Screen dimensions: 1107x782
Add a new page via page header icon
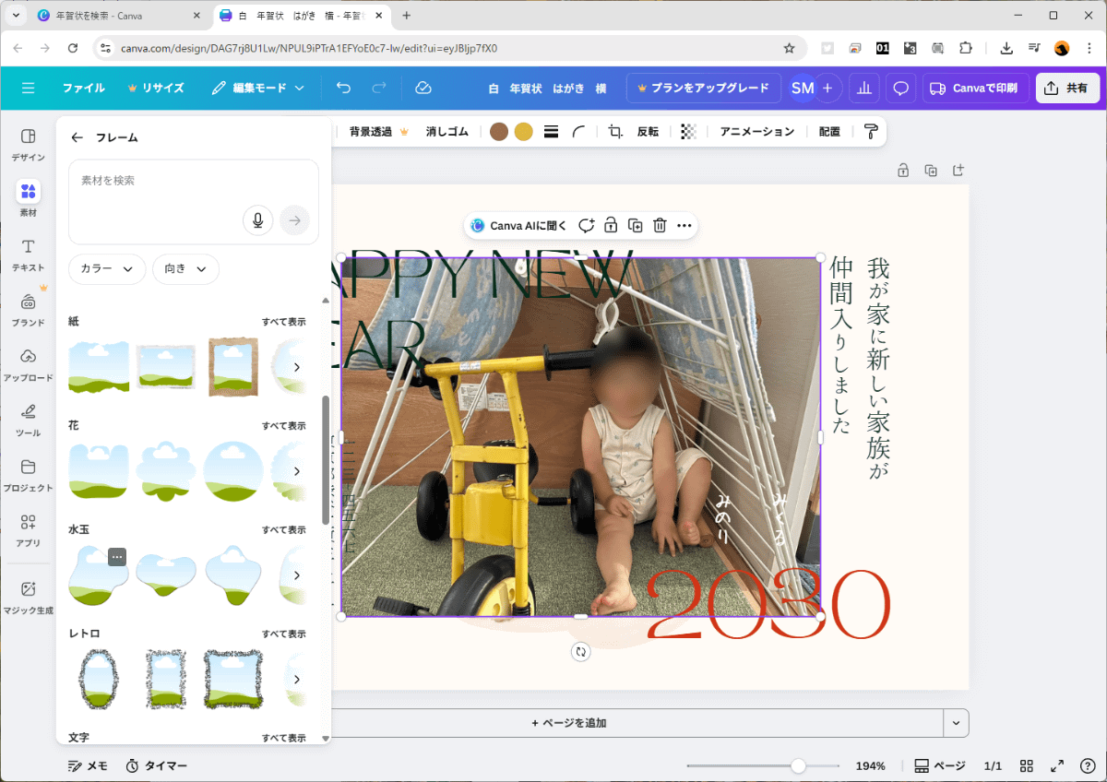coord(958,170)
